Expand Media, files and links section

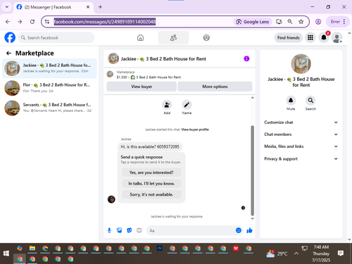click(x=301, y=146)
